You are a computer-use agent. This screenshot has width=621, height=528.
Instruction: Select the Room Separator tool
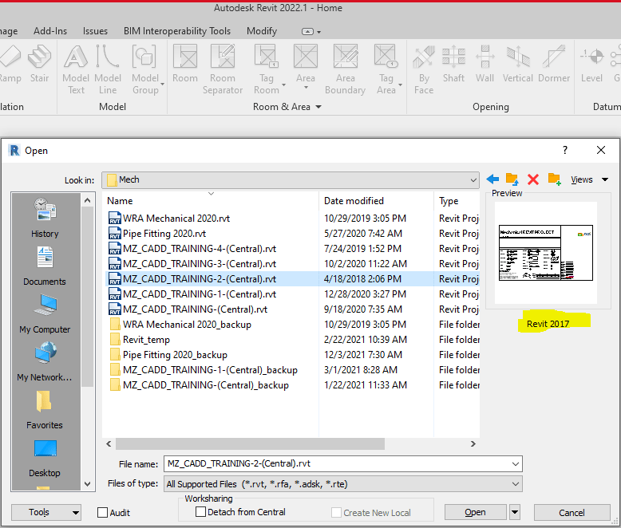coord(223,69)
